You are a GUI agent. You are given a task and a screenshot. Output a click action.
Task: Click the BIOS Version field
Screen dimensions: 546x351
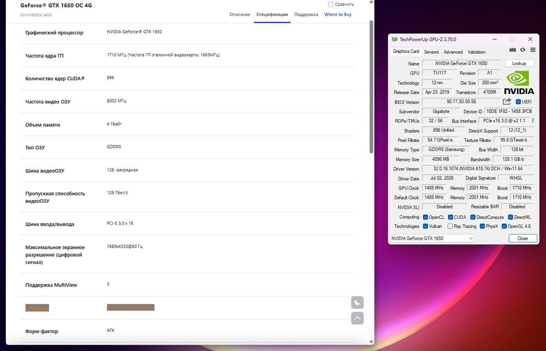tap(461, 102)
